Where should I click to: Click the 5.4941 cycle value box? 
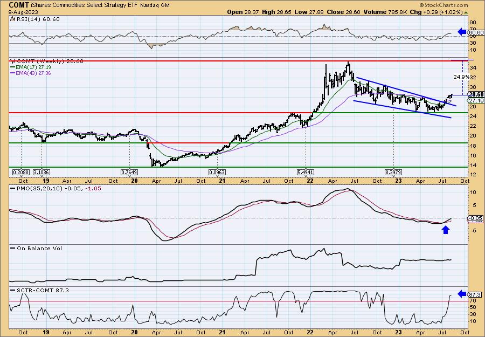[306, 172]
